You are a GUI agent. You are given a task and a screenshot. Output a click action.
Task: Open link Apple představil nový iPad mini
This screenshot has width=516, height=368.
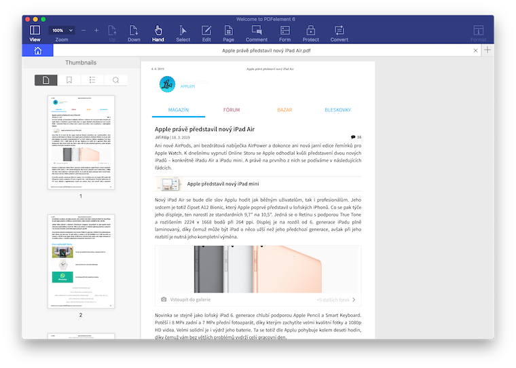(x=223, y=184)
